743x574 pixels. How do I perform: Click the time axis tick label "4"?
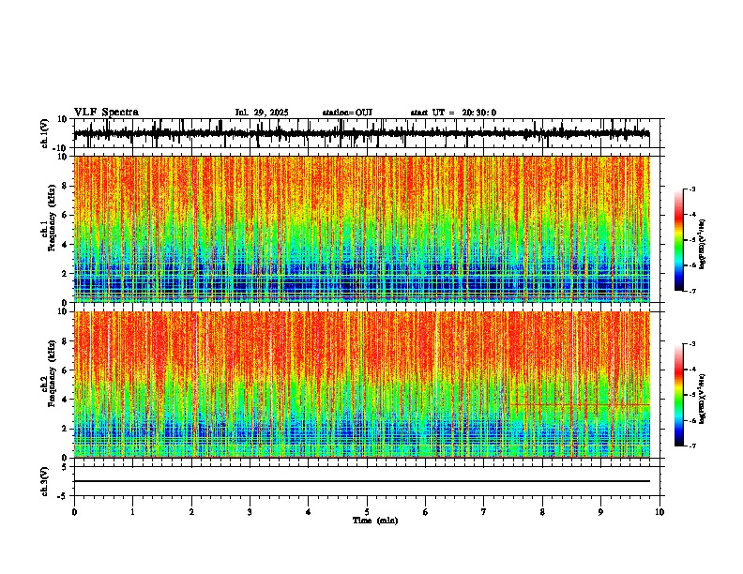309,512
